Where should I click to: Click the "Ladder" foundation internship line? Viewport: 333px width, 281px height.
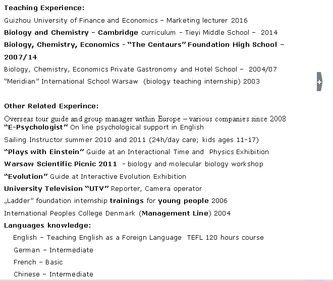(x=109, y=201)
